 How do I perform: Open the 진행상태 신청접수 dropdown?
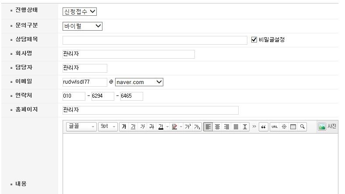pyautogui.click(x=80, y=11)
